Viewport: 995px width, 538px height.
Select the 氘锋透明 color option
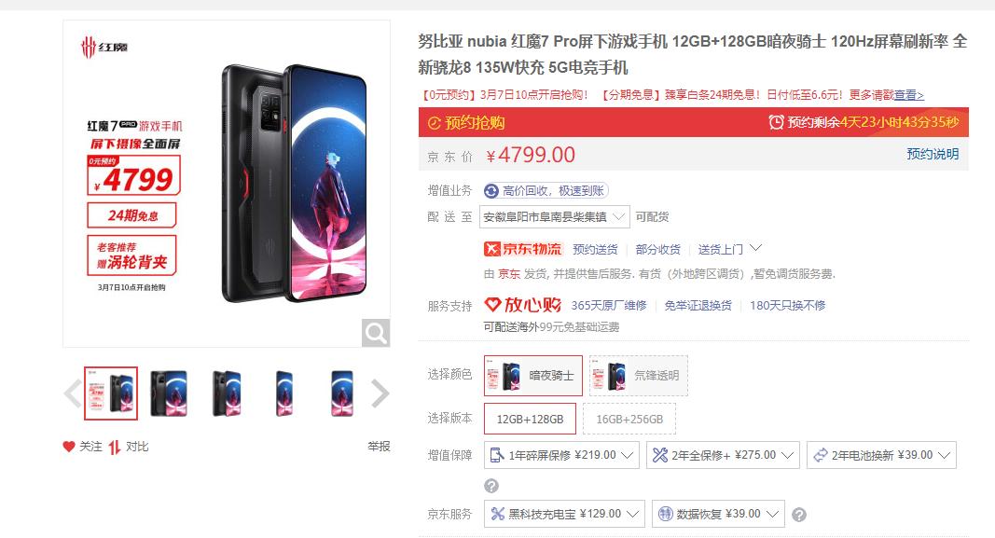(639, 376)
